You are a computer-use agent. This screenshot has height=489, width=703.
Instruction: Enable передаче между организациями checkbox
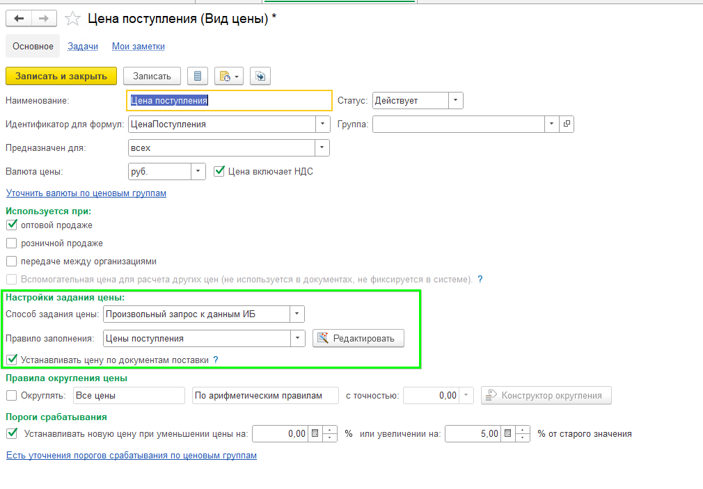[x=12, y=262]
